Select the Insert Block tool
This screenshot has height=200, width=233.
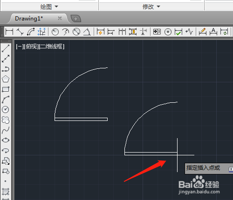tap(6, 161)
